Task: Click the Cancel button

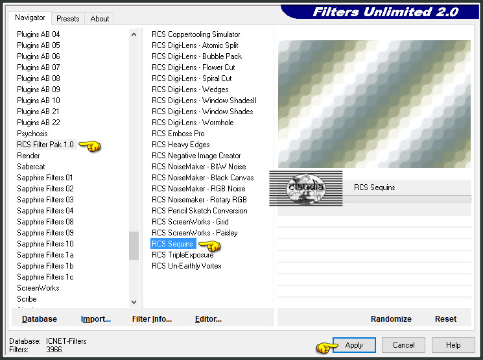Action: coord(403,345)
